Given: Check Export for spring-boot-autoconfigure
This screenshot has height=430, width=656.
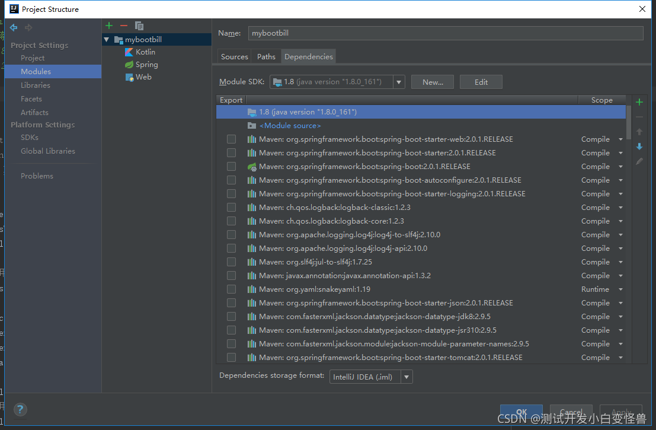Looking at the screenshot, I should [231, 180].
